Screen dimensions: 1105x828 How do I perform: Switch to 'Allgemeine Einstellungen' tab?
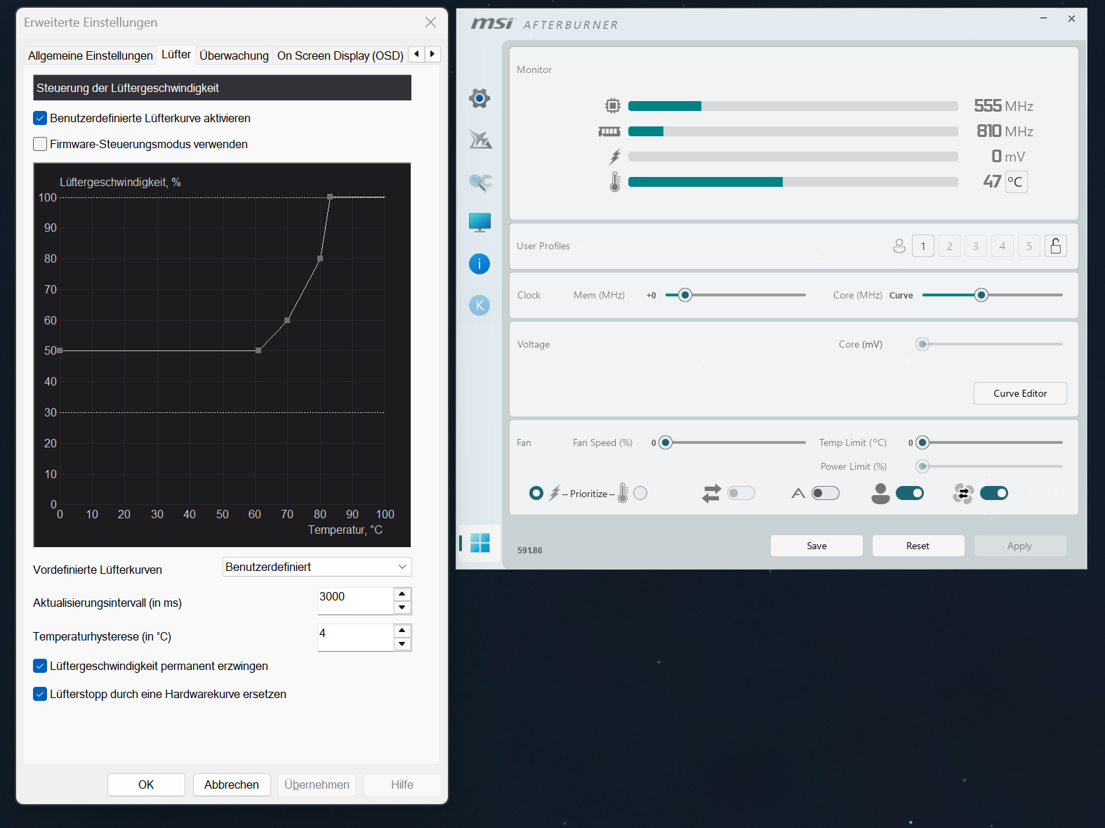[x=91, y=55]
